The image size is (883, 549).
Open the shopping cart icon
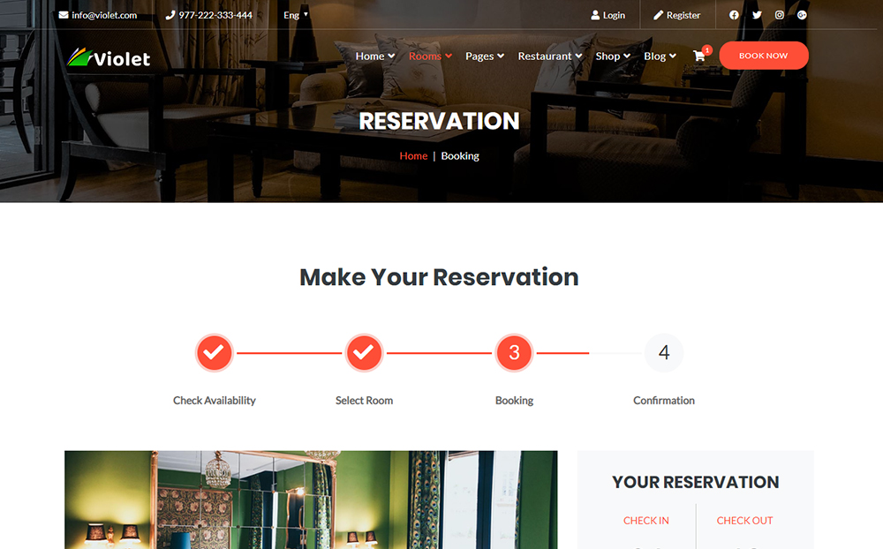tap(698, 56)
